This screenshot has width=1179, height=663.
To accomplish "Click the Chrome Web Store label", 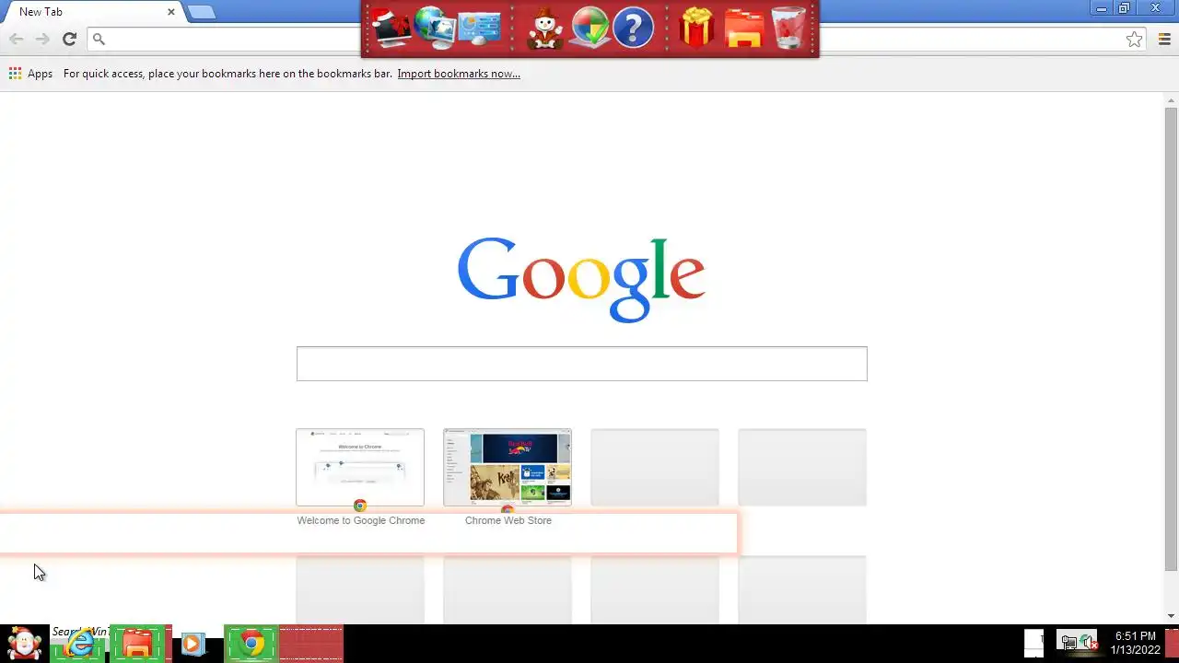I will 508,520.
